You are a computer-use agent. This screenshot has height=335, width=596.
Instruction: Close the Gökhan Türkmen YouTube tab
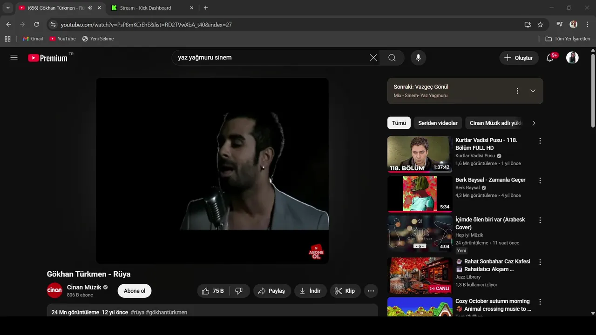click(99, 8)
